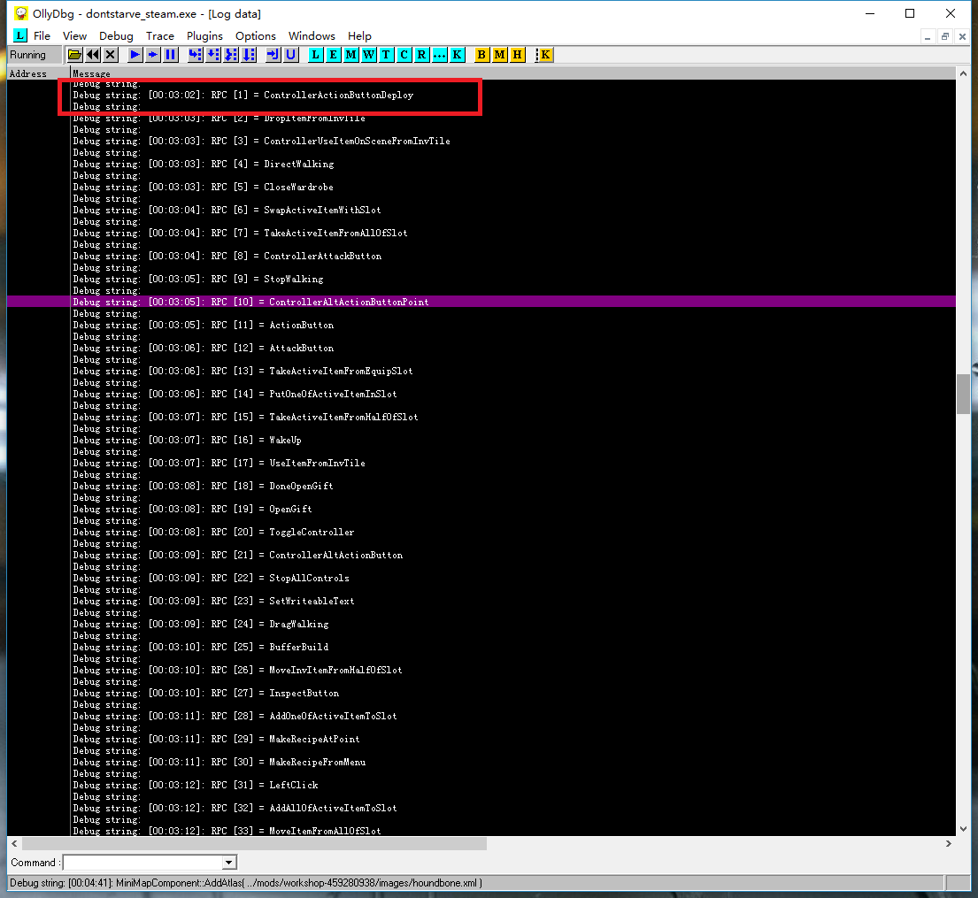The height and width of the screenshot is (898, 978).
Task: Click the last yellow K toolbar button
Action: pyautogui.click(x=544, y=55)
